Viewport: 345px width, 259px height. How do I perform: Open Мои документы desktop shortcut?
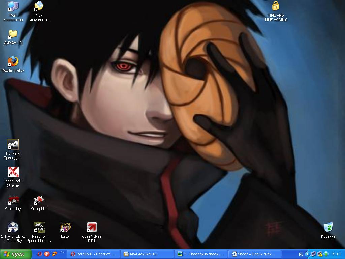click(x=39, y=6)
